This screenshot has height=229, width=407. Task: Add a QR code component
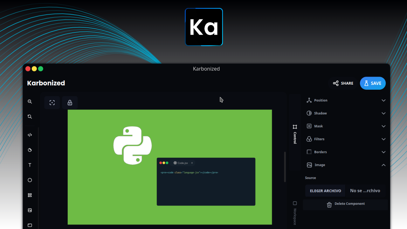click(30, 195)
